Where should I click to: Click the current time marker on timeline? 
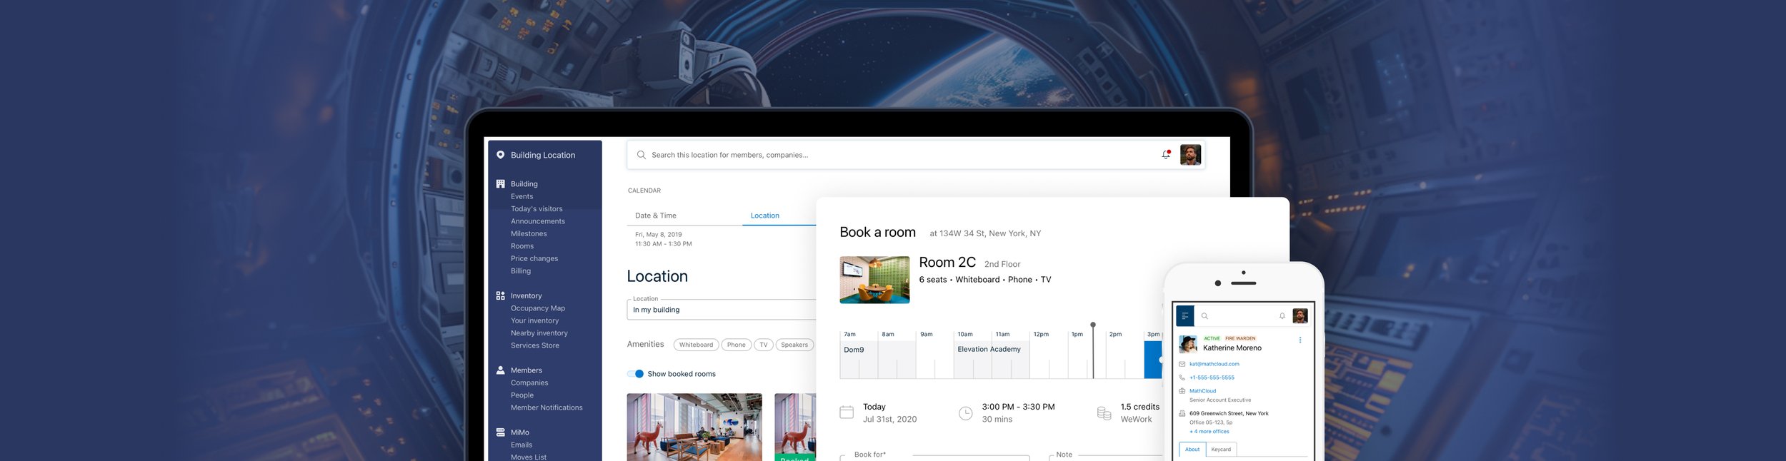(x=1093, y=350)
